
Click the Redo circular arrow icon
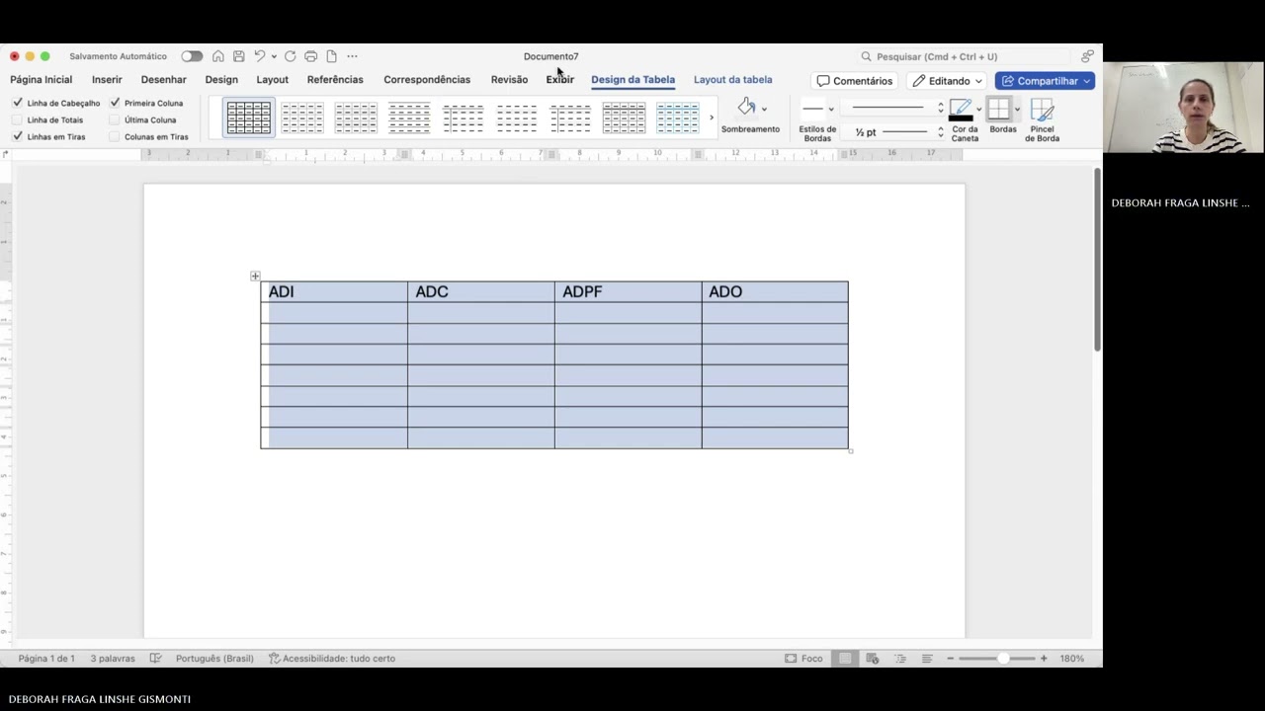pos(290,56)
